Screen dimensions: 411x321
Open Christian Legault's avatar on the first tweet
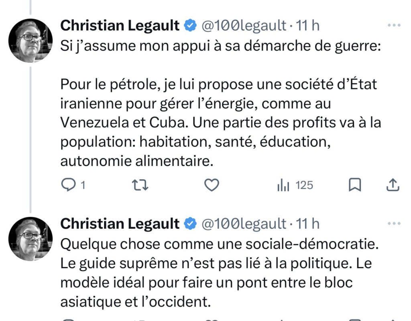point(31,41)
